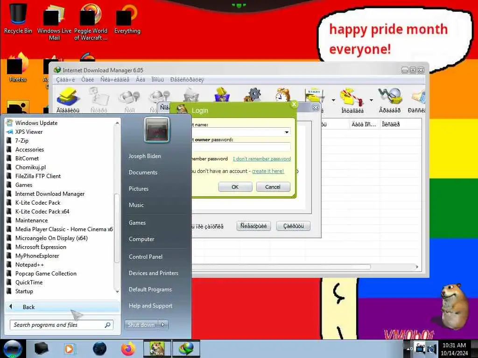This screenshot has height=358, width=478.
Task: Click the Start menu vertical scrollbar thumb
Action: tap(117, 227)
